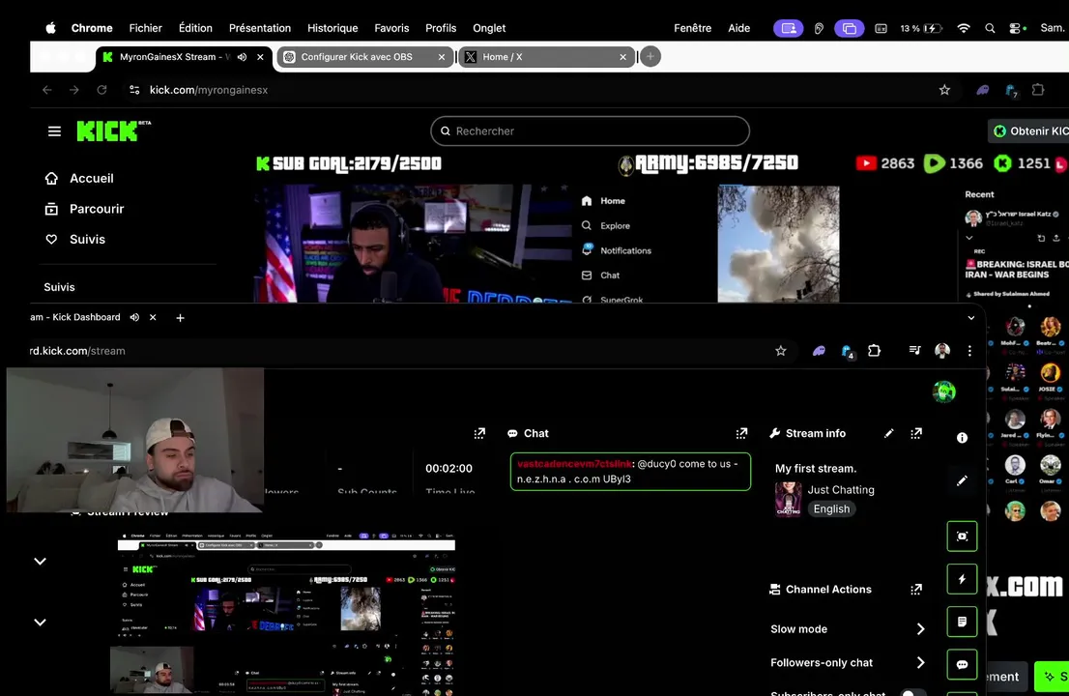Image resolution: width=1069 pixels, height=696 pixels.
Task: Open the Favoris menu
Action: [x=391, y=29]
